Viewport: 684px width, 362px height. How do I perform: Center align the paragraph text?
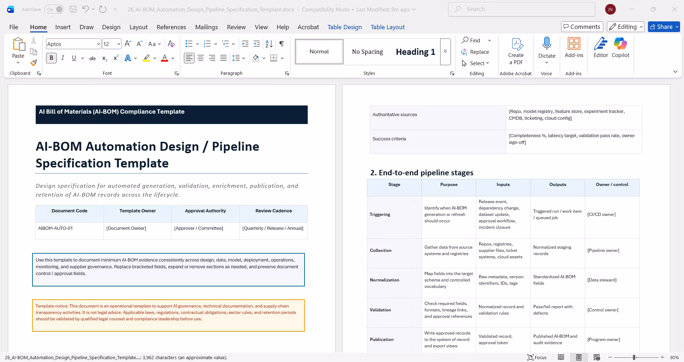pyautogui.click(x=201, y=58)
